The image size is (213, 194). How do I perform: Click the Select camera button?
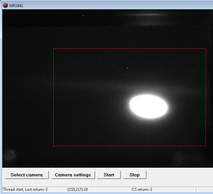tap(27, 175)
